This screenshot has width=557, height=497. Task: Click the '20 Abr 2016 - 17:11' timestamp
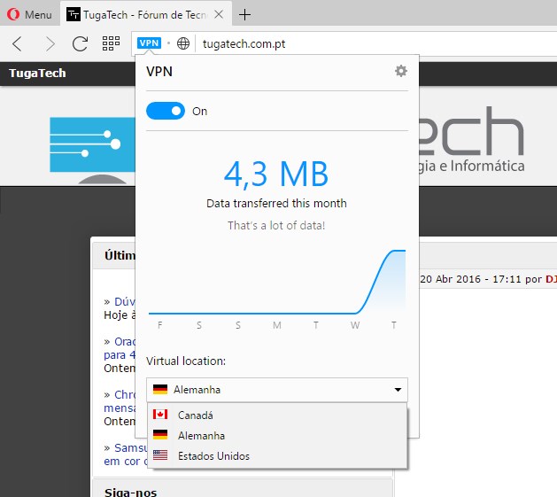(471, 279)
